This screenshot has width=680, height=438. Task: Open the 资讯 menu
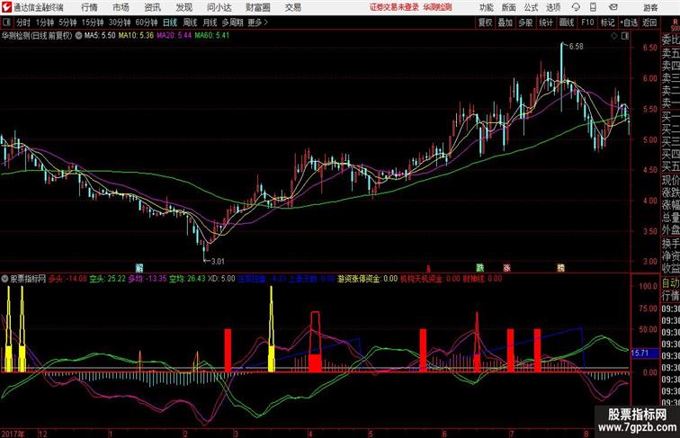pos(152,7)
